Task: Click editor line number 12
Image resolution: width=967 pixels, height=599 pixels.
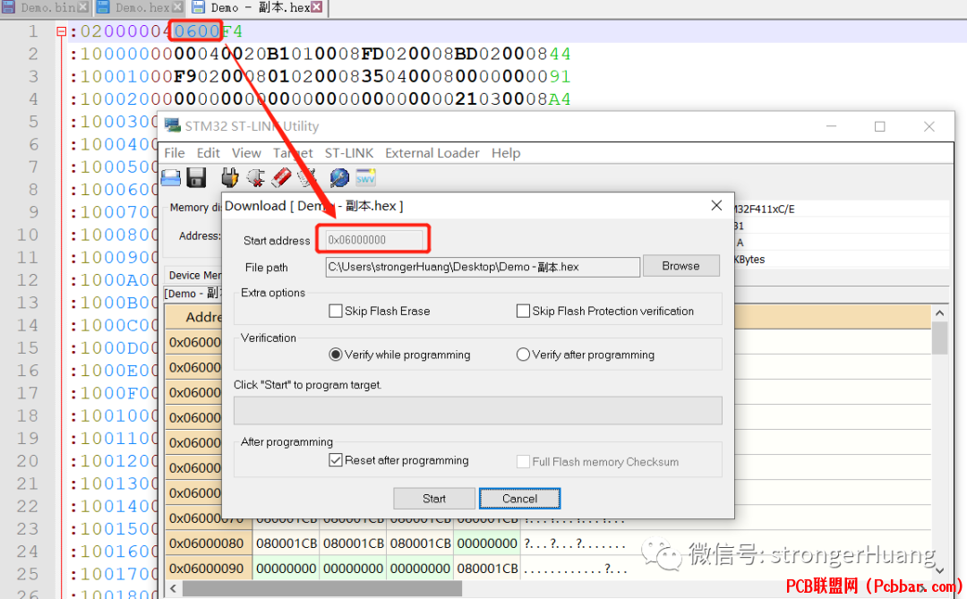Action: tap(27, 280)
